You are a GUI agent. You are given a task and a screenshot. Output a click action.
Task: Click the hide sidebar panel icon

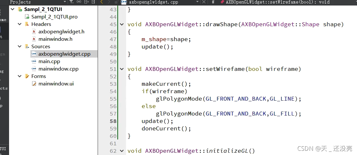pyautogui.click(x=93, y=2)
